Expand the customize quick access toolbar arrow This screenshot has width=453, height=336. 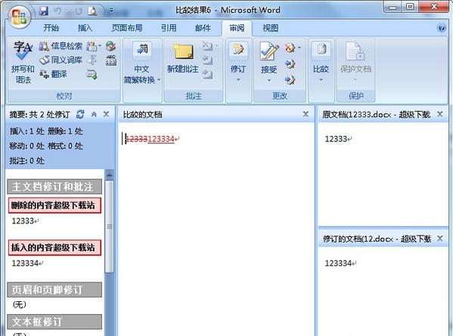coord(111,11)
